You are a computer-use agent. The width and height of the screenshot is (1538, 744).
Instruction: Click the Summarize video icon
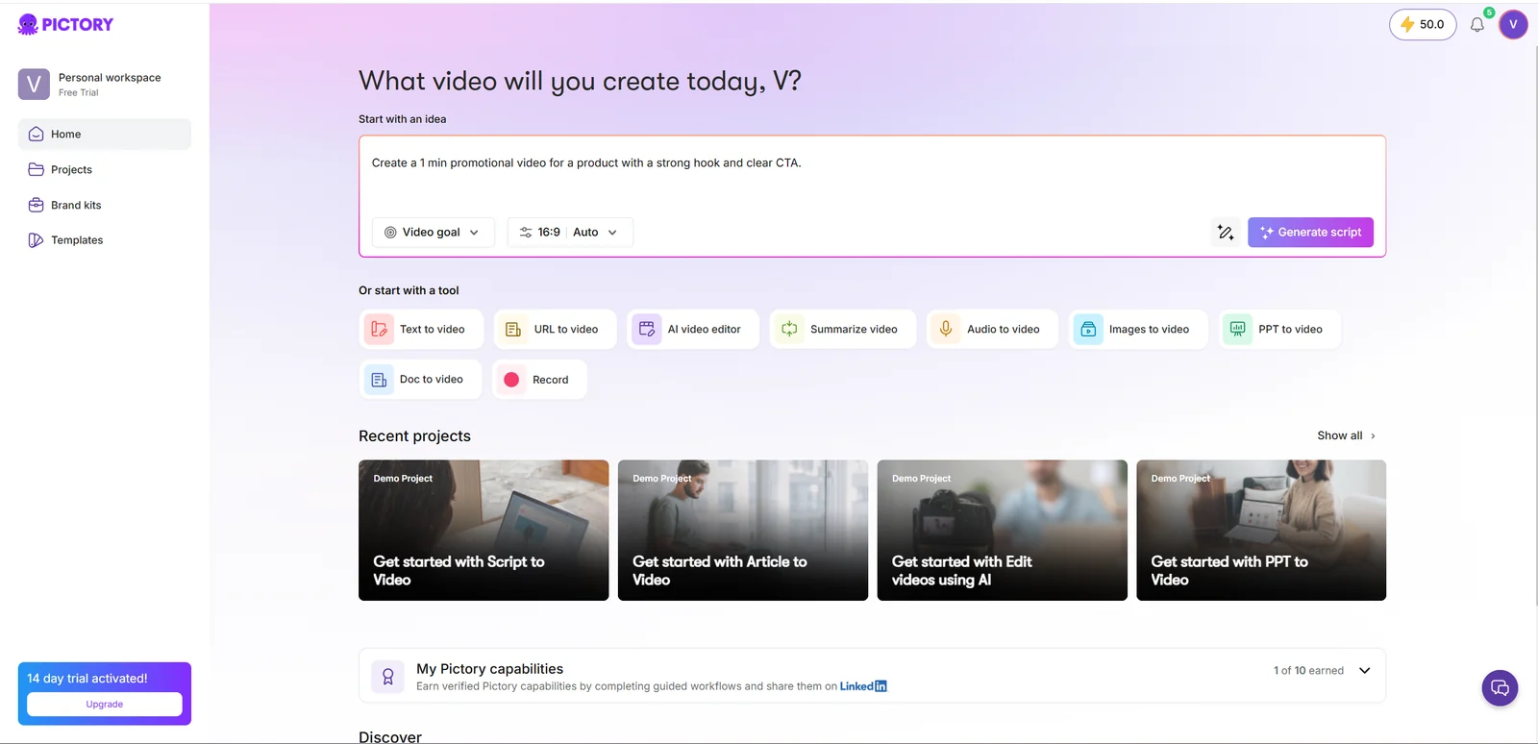pyautogui.click(x=789, y=329)
